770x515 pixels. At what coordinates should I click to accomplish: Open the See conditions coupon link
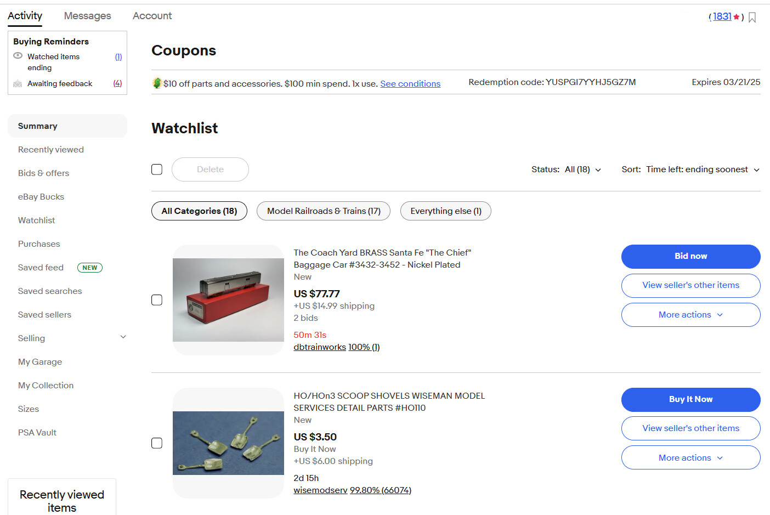click(x=410, y=83)
